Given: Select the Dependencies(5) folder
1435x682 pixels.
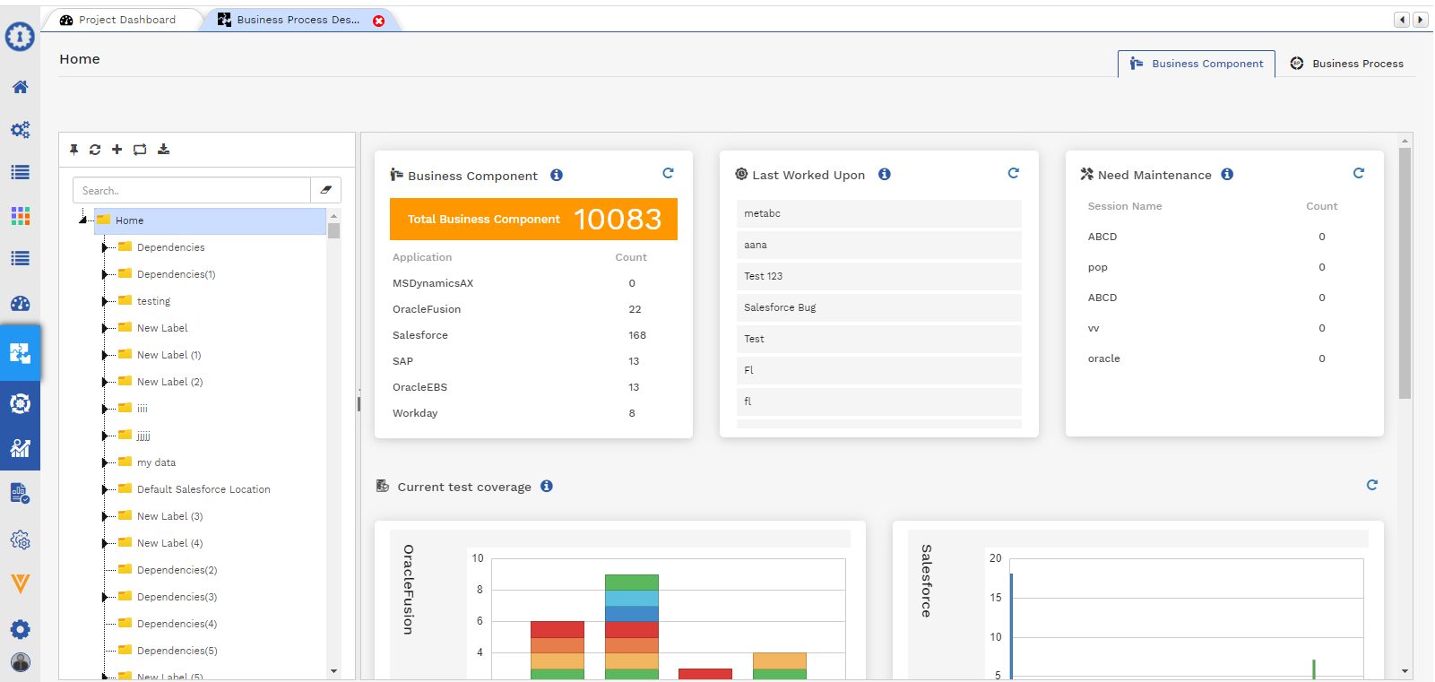Looking at the screenshot, I should point(177,651).
